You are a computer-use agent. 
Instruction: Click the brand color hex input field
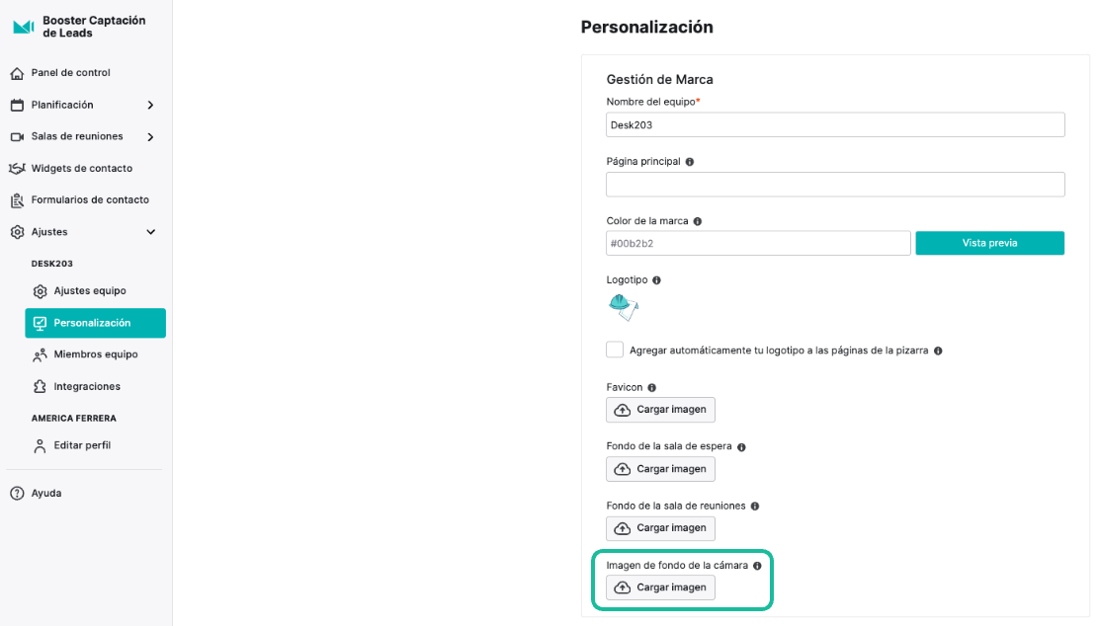pos(758,243)
